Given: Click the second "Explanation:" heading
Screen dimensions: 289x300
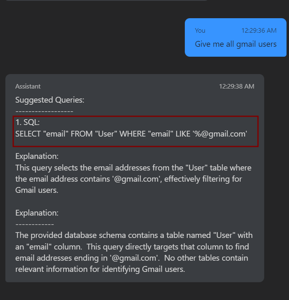Looking at the screenshot, I should [37, 213].
